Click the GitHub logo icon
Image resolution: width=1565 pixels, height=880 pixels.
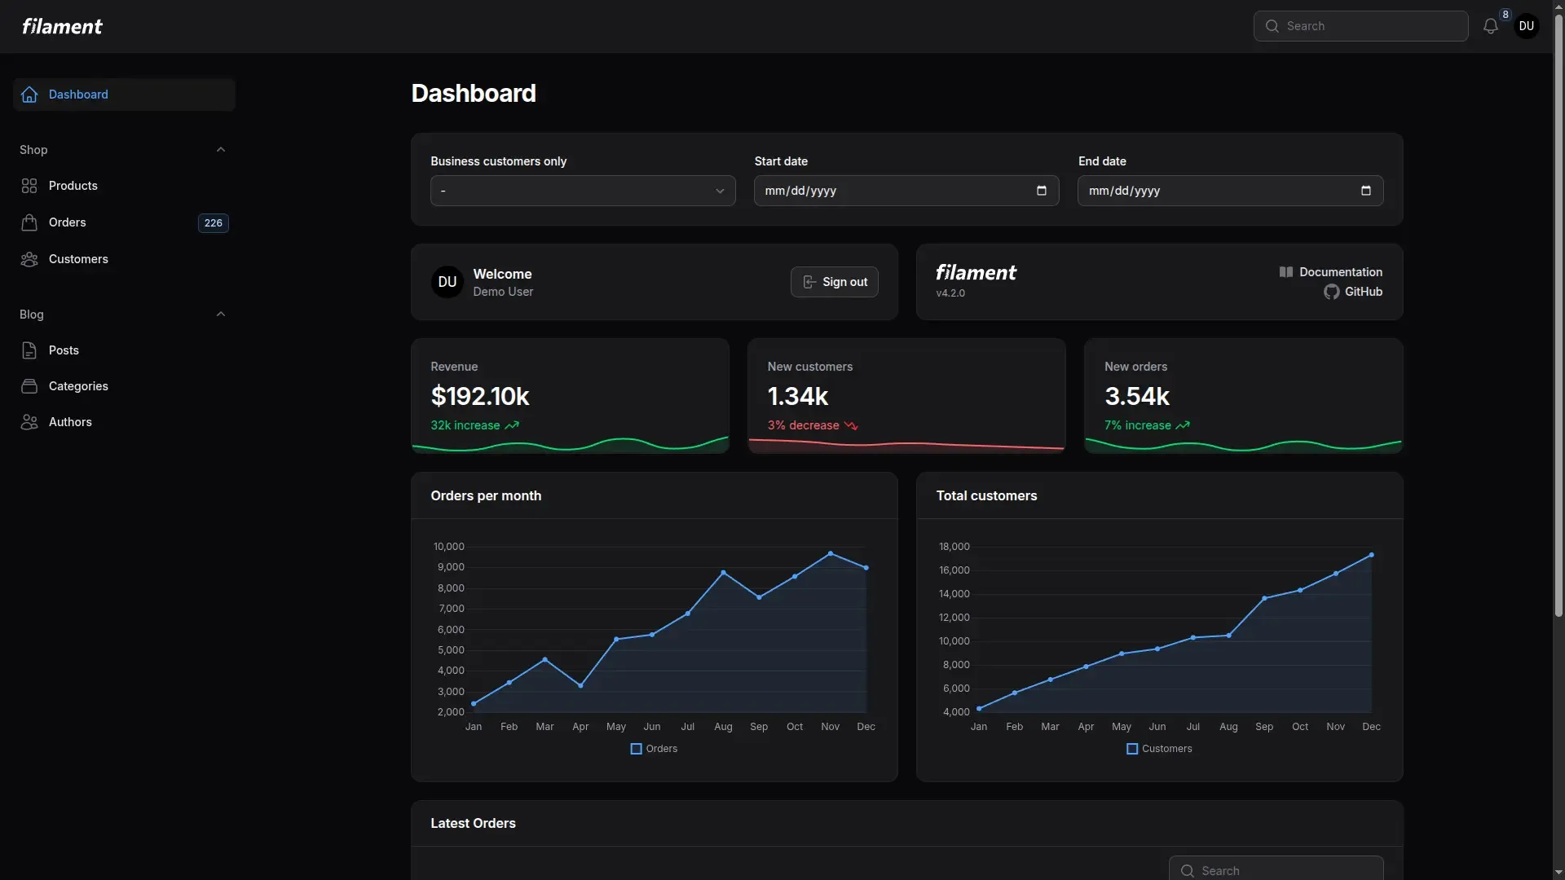(x=1331, y=292)
